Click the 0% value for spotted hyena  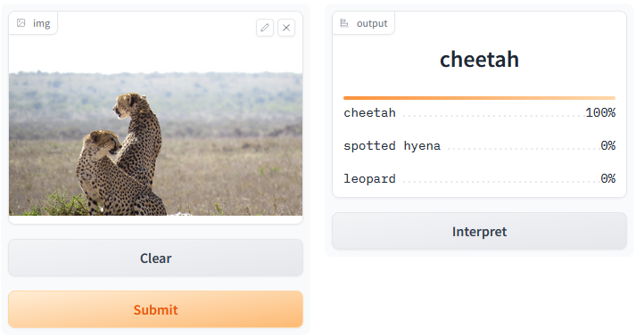tap(608, 145)
